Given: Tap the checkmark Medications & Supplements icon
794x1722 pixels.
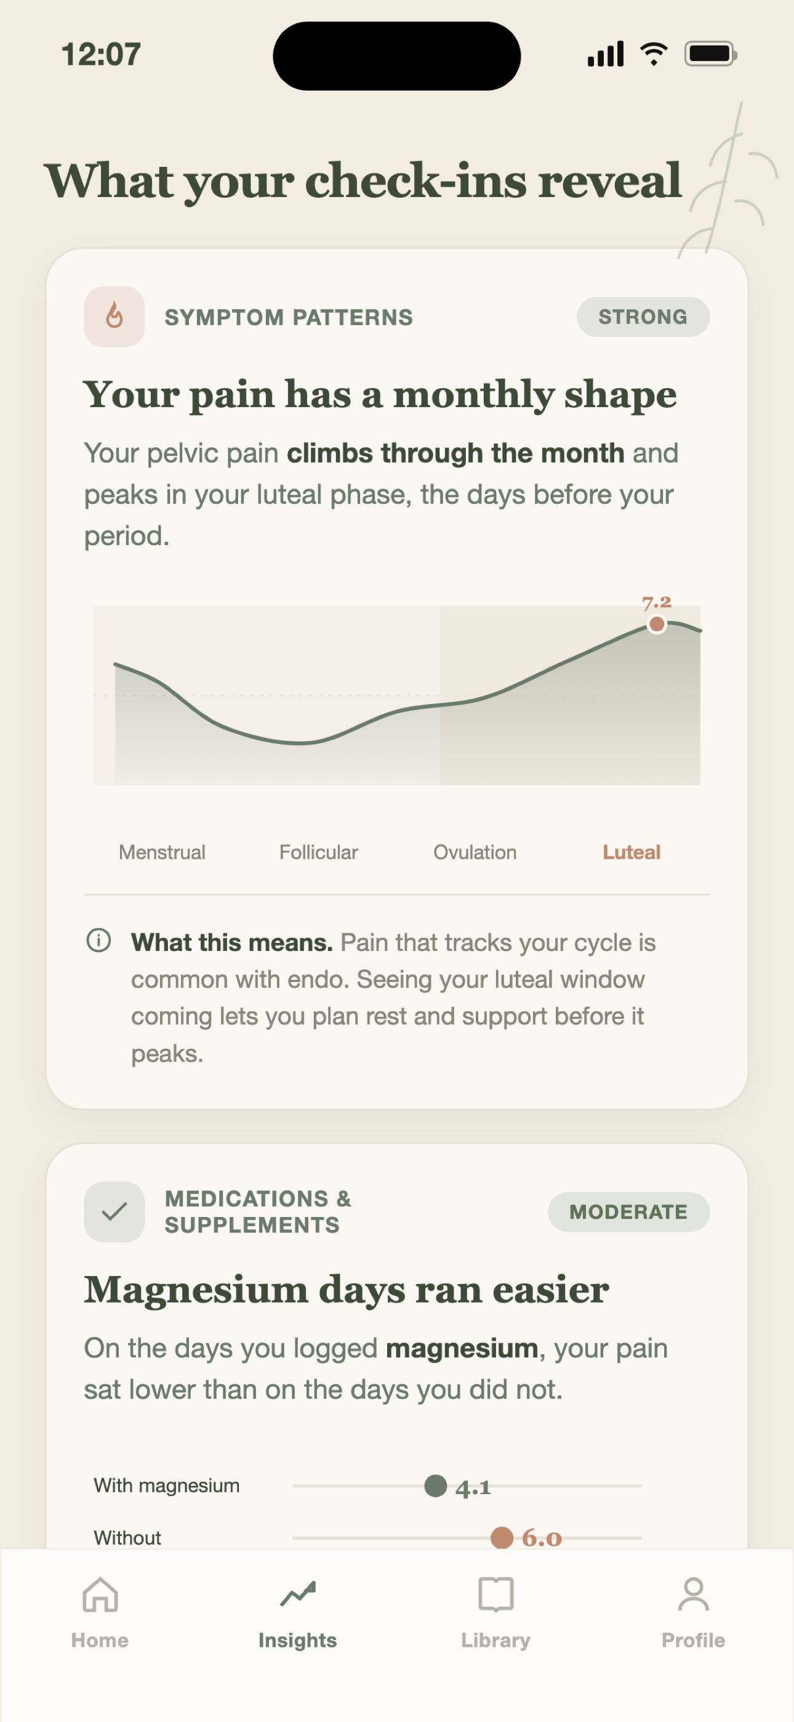Looking at the screenshot, I should (114, 1212).
